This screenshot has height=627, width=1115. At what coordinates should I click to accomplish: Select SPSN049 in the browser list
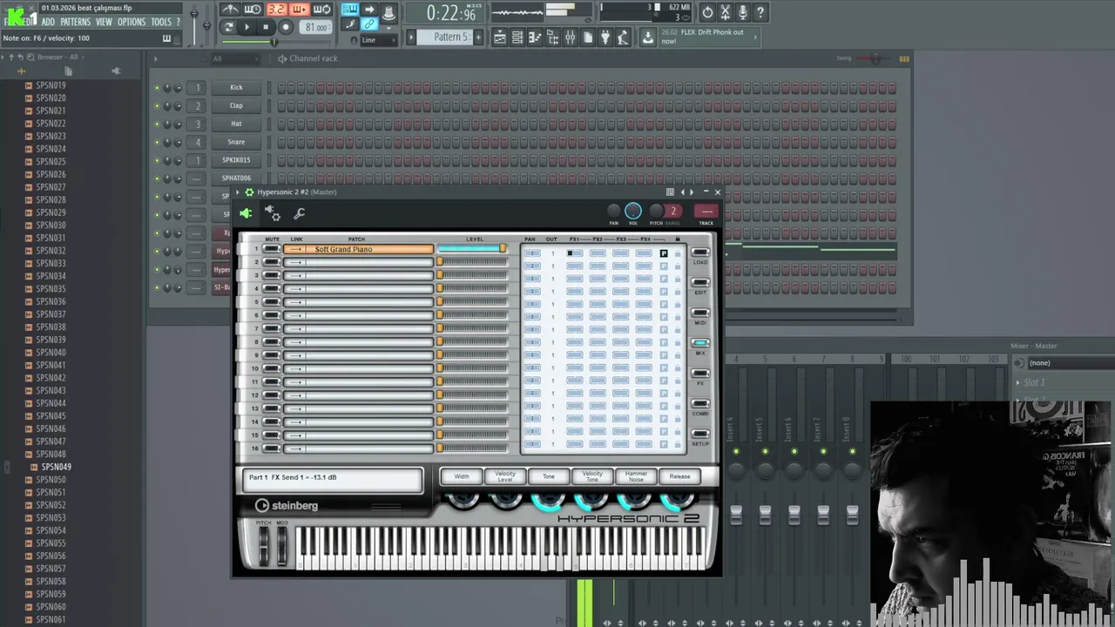pos(56,467)
